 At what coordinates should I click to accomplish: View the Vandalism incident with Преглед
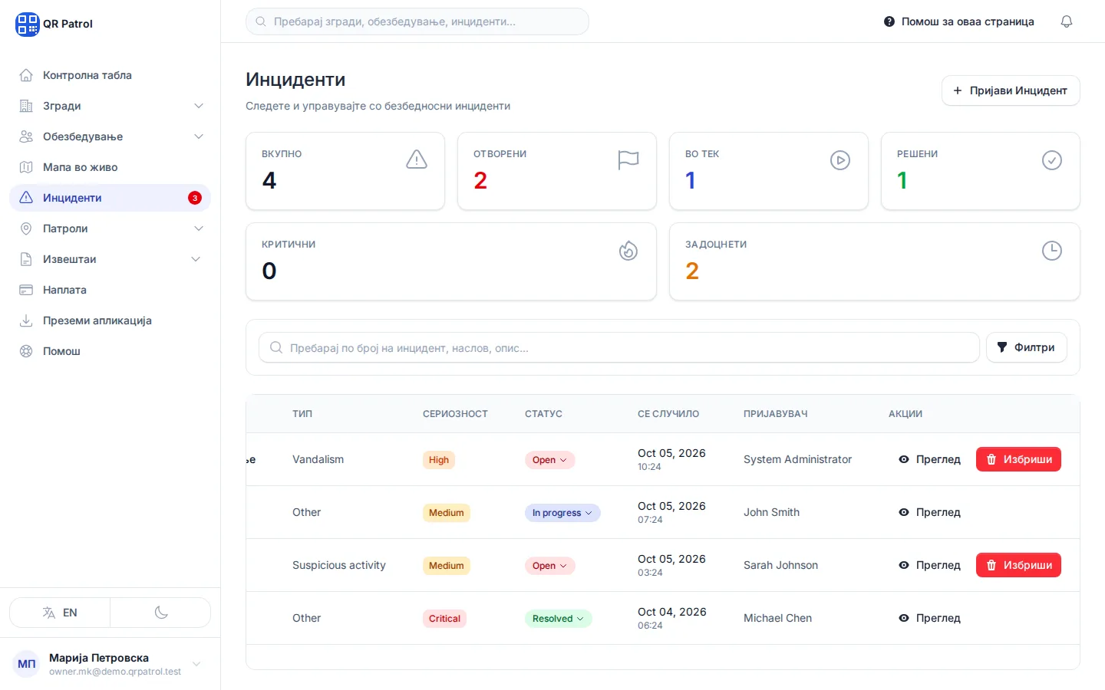(x=929, y=459)
